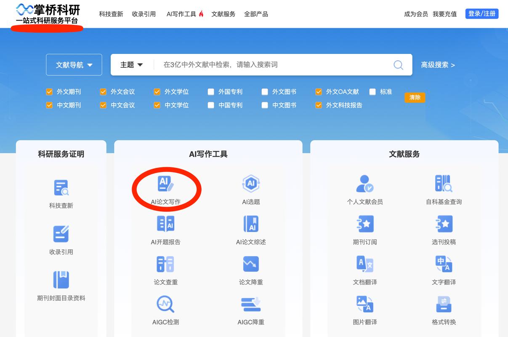Screen dimensions: 508x337
Task: Open the AI选题 tool icon
Action: click(x=251, y=184)
